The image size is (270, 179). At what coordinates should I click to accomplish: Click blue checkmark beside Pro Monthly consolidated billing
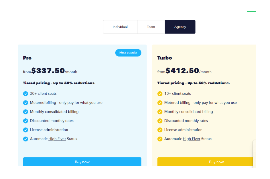point(26,112)
